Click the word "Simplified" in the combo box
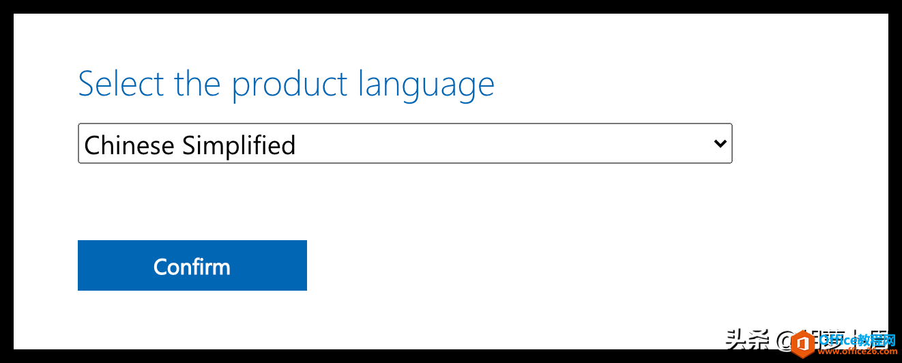Viewport: 902px width, 363px height. point(239,145)
